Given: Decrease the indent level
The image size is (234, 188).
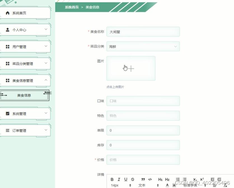Looking at the screenshot, I should pyautogui.click(x=212, y=179).
